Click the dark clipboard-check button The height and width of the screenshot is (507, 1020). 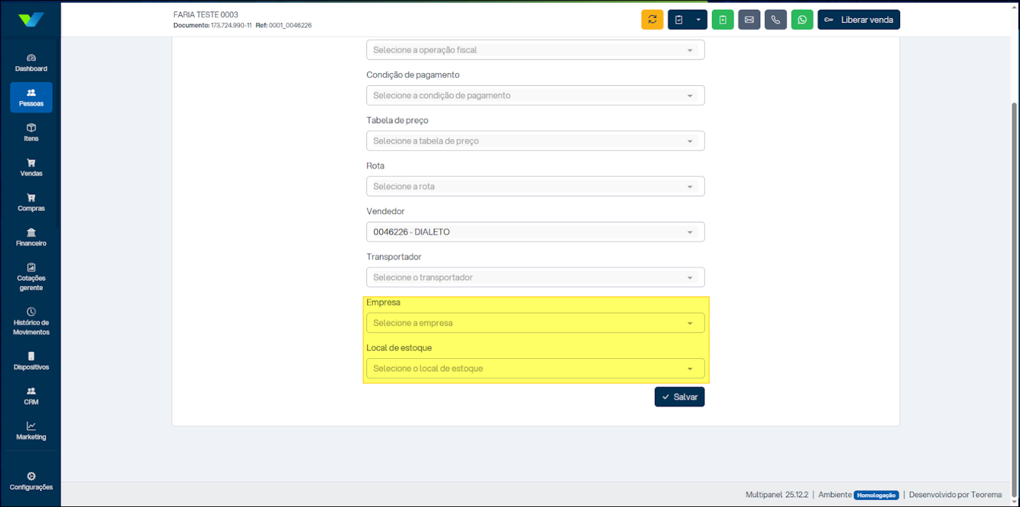click(679, 20)
